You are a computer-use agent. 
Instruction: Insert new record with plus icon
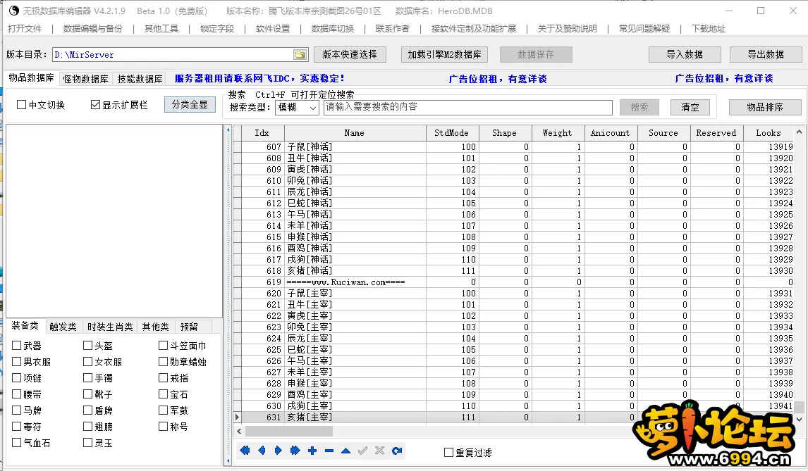tap(312, 451)
